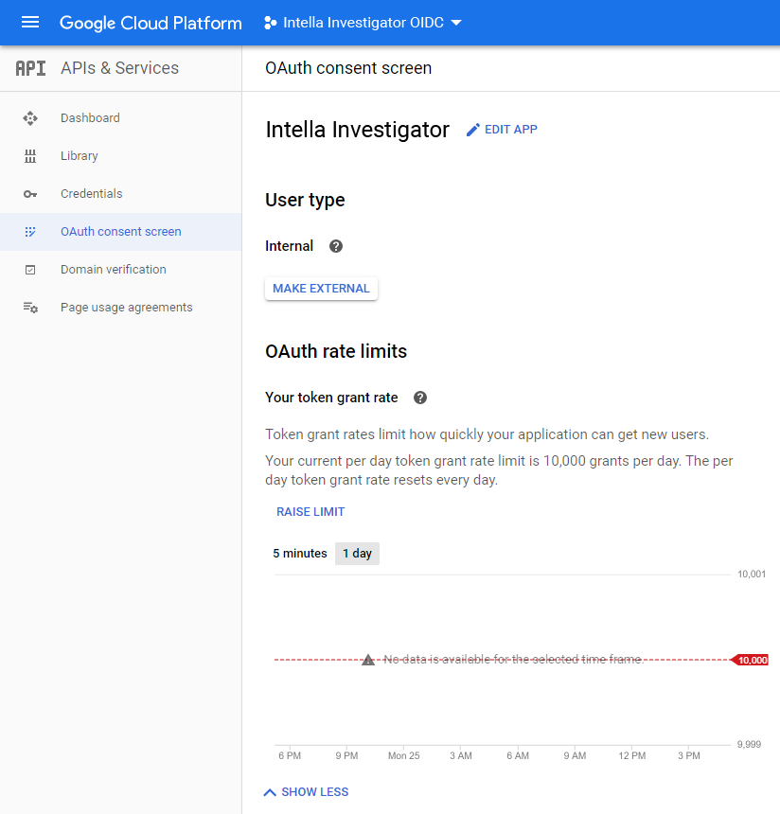Click the MAKE EXTERNAL button

pos(321,288)
